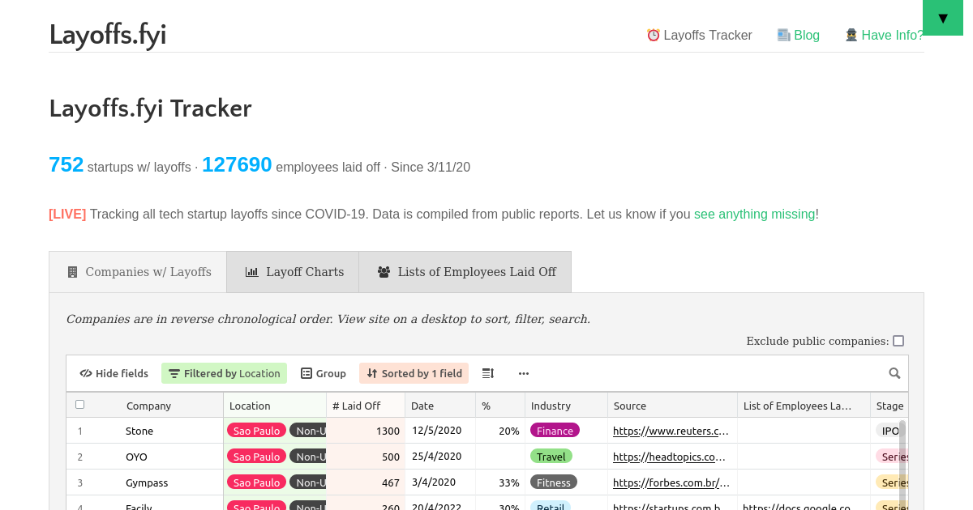
Task: Click row number 3 in the table
Action: pos(80,482)
